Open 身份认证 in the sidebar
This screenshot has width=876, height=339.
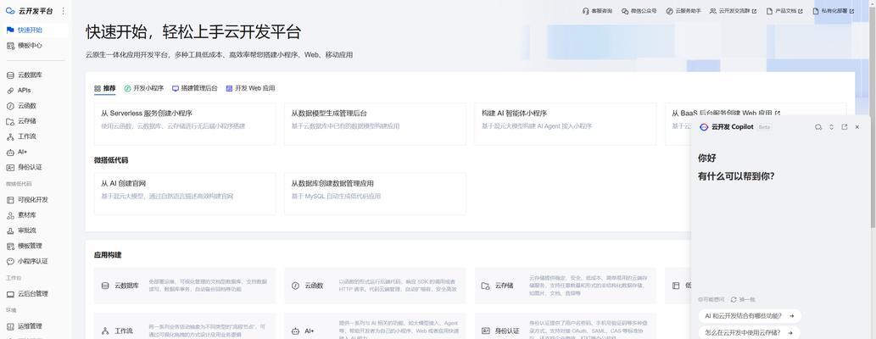coord(35,167)
